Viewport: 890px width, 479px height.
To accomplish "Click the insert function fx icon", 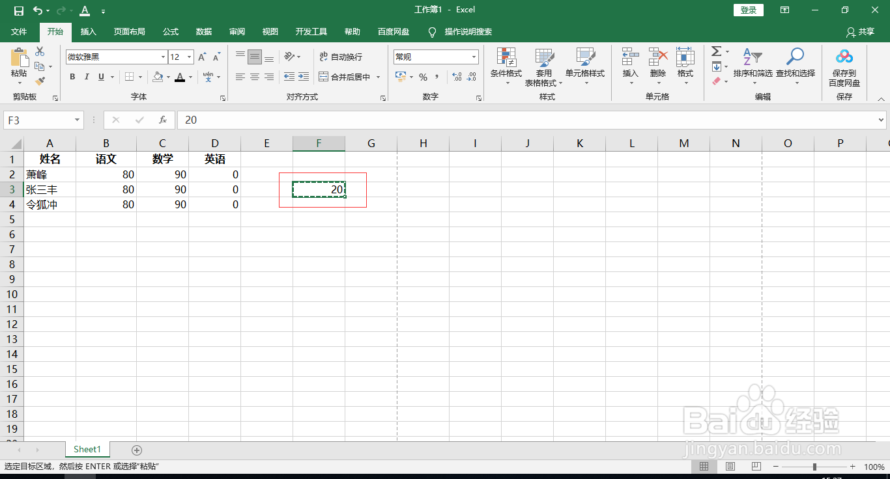I will point(163,120).
